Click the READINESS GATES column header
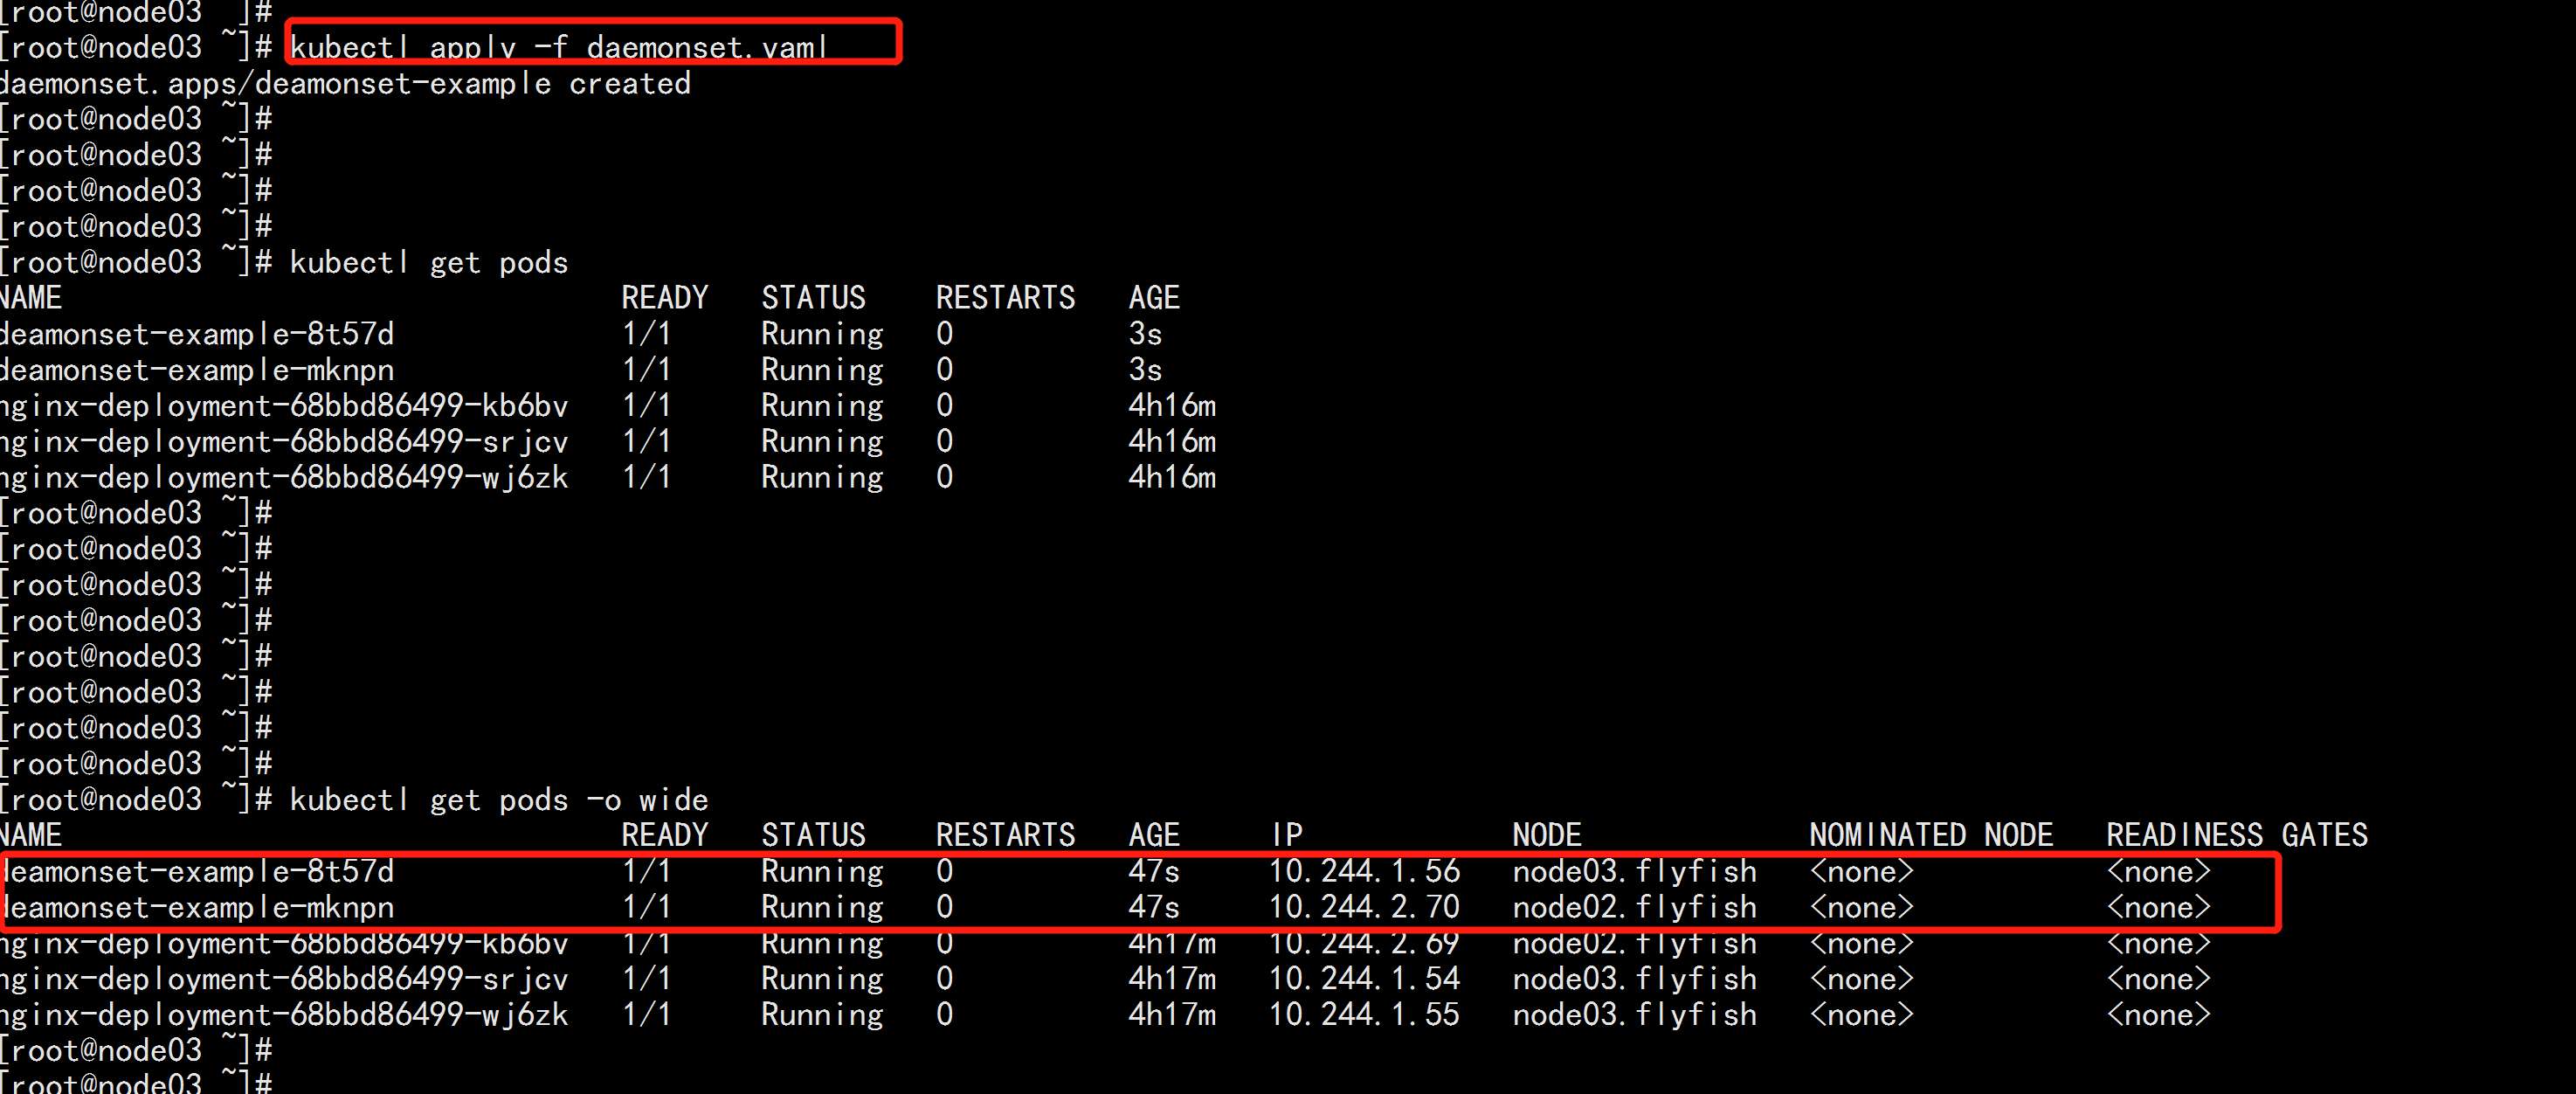 [2237, 834]
